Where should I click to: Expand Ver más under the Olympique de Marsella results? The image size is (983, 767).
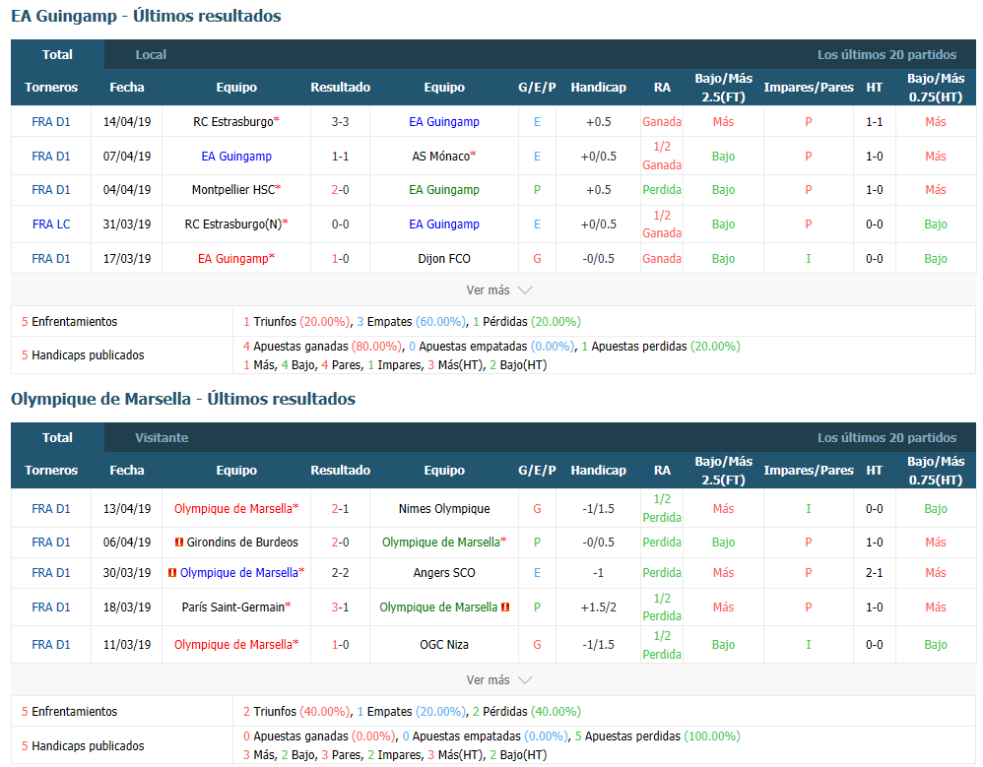pyautogui.click(x=498, y=680)
